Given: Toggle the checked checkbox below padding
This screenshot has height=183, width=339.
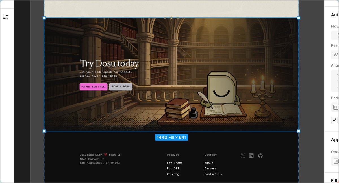Looking at the screenshot, I should [x=334, y=120].
